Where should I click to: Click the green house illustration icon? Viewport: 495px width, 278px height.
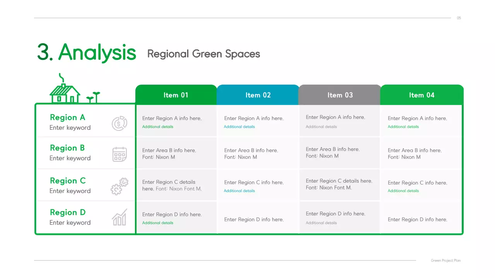66,93
